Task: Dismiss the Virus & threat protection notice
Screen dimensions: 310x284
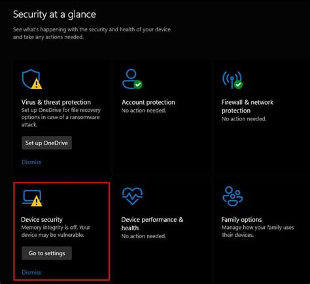Action: click(31, 162)
